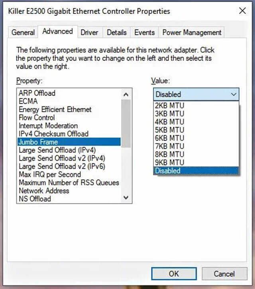Select NS Offload property
Image resolution: width=255 pixels, height=289 pixels.
point(69,199)
